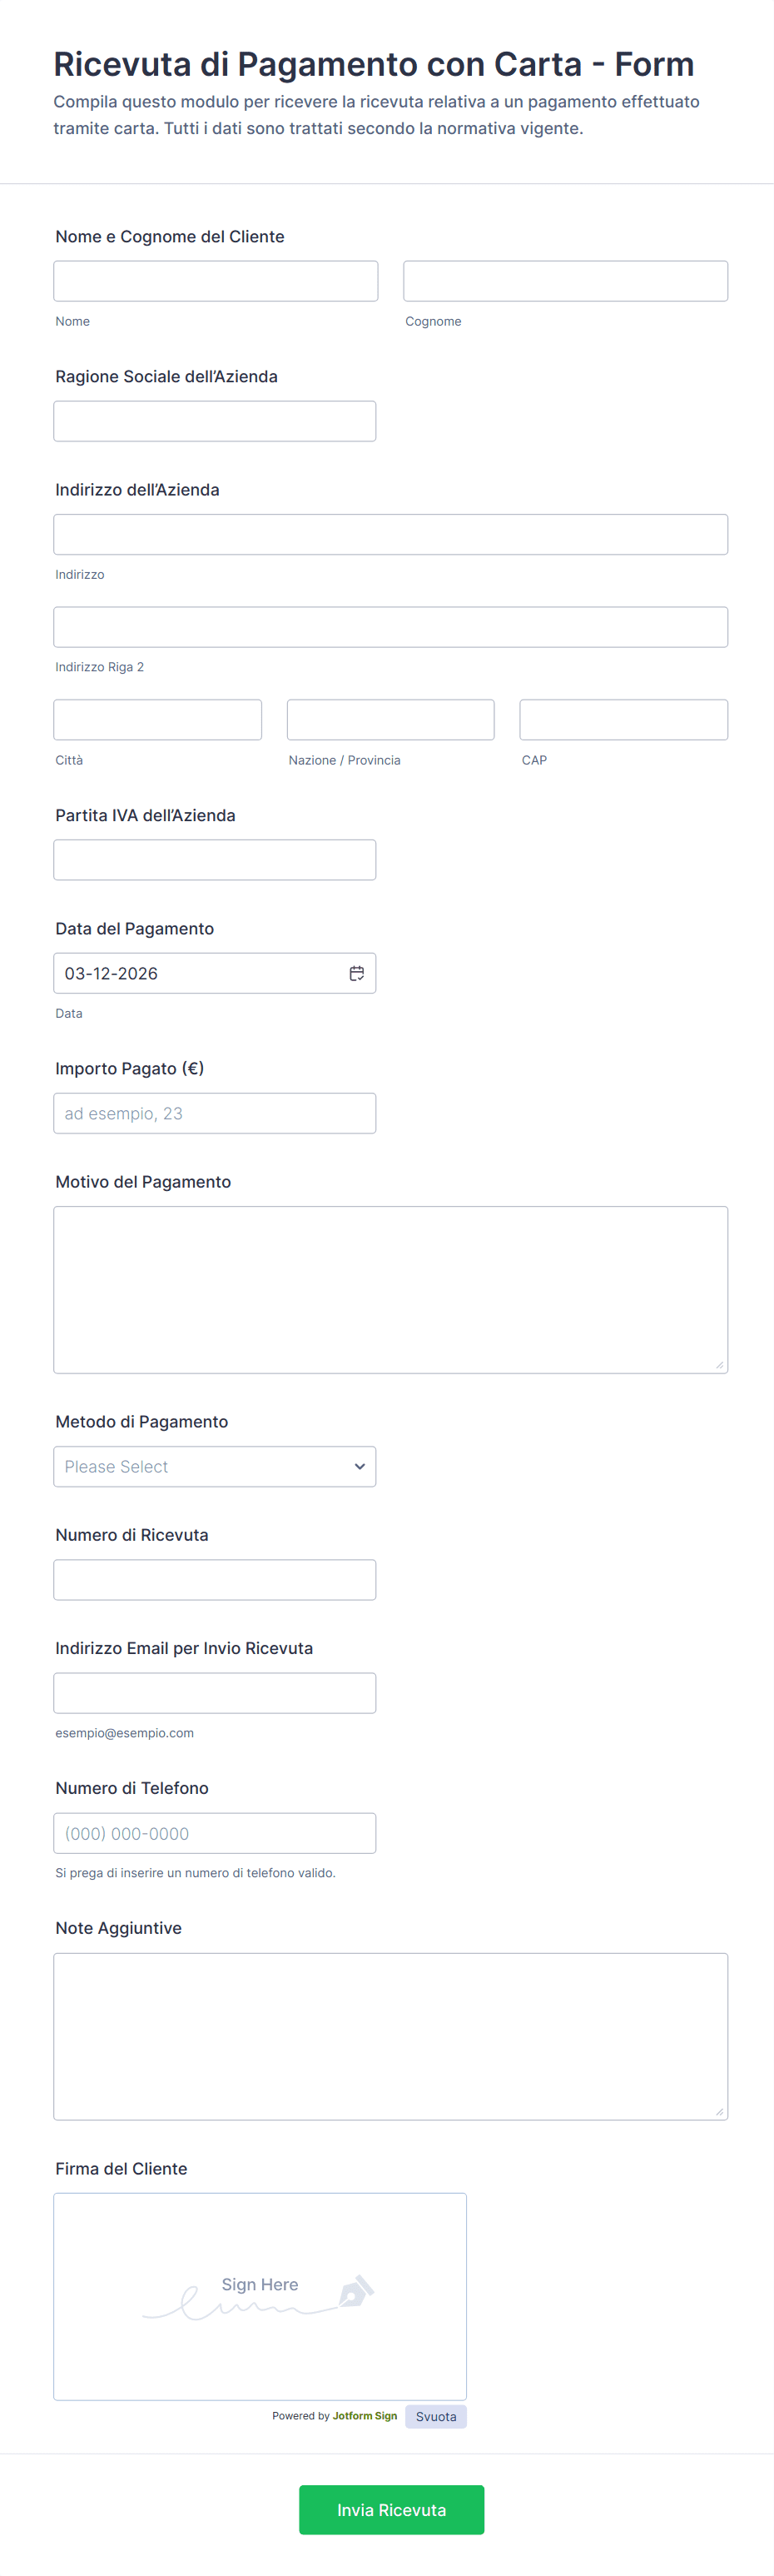The width and height of the screenshot is (774, 2576).
Task: Click the Partita IVA dell'Azienda field
Action: click(214, 860)
